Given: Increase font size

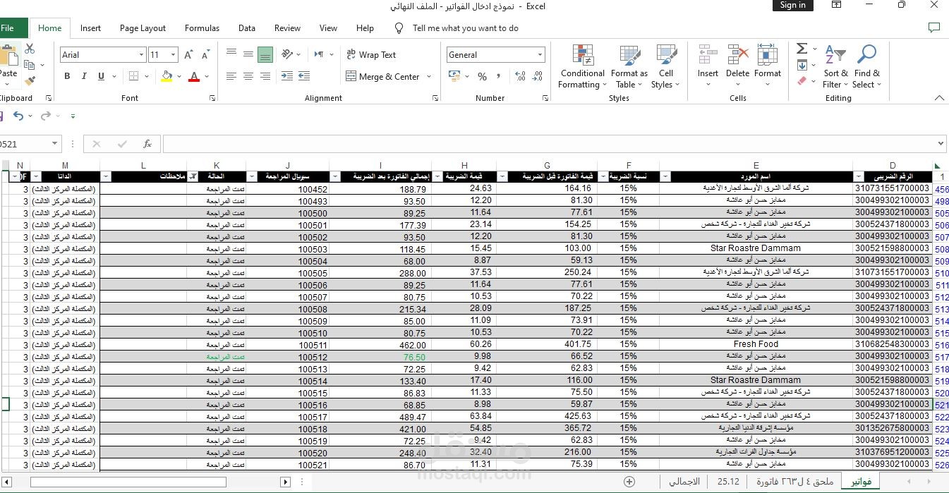Looking at the screenshot, I should click(x=188, y=54).
